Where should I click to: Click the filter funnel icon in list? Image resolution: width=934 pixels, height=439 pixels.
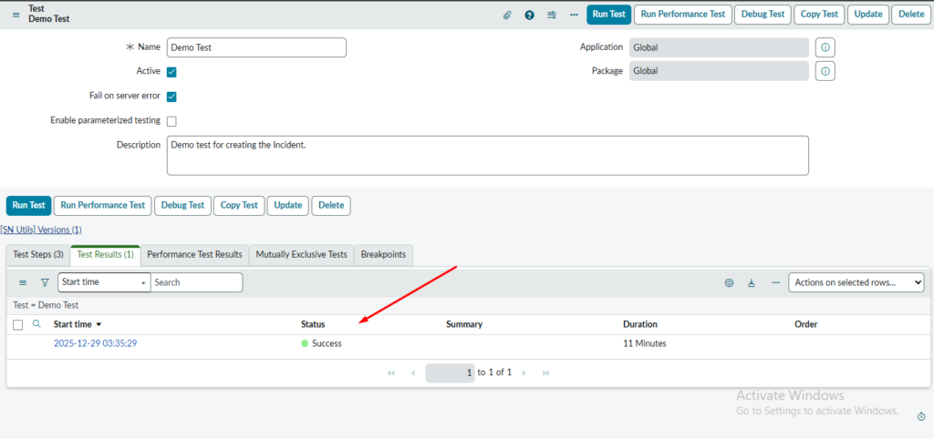[45, 283]
